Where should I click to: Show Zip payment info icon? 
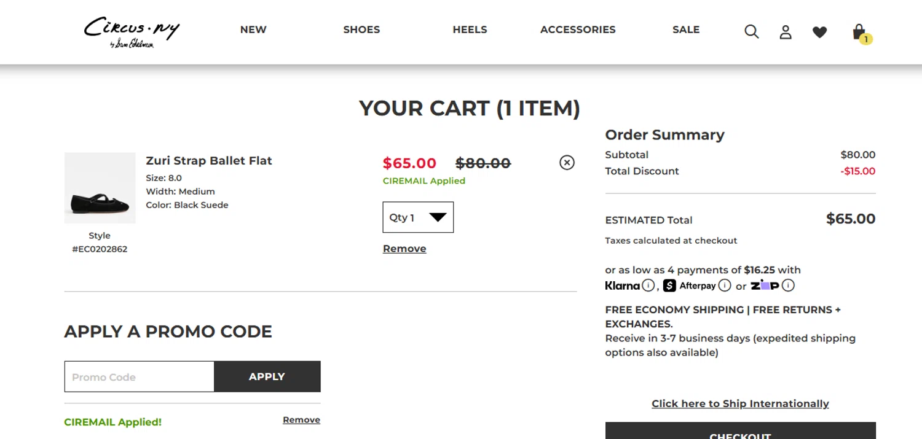pyautogui.click(x=789, y=286)
